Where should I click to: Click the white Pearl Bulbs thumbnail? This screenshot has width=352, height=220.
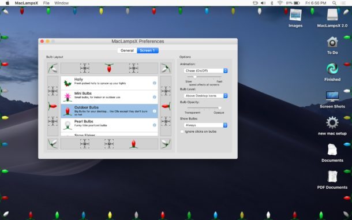coord(68,125)
